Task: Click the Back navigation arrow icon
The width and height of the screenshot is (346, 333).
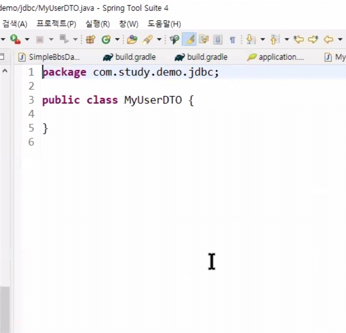Action: (328, 39)
